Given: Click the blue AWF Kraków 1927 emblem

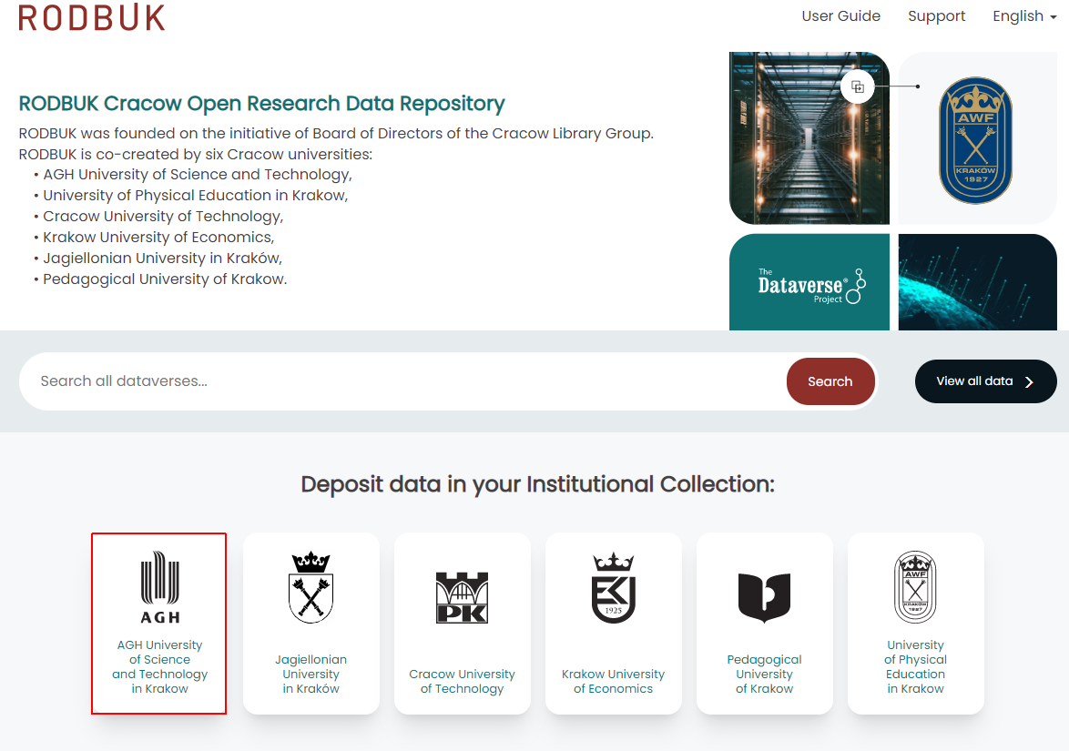Looking at the screenshot, I should (x=975, y=139).
